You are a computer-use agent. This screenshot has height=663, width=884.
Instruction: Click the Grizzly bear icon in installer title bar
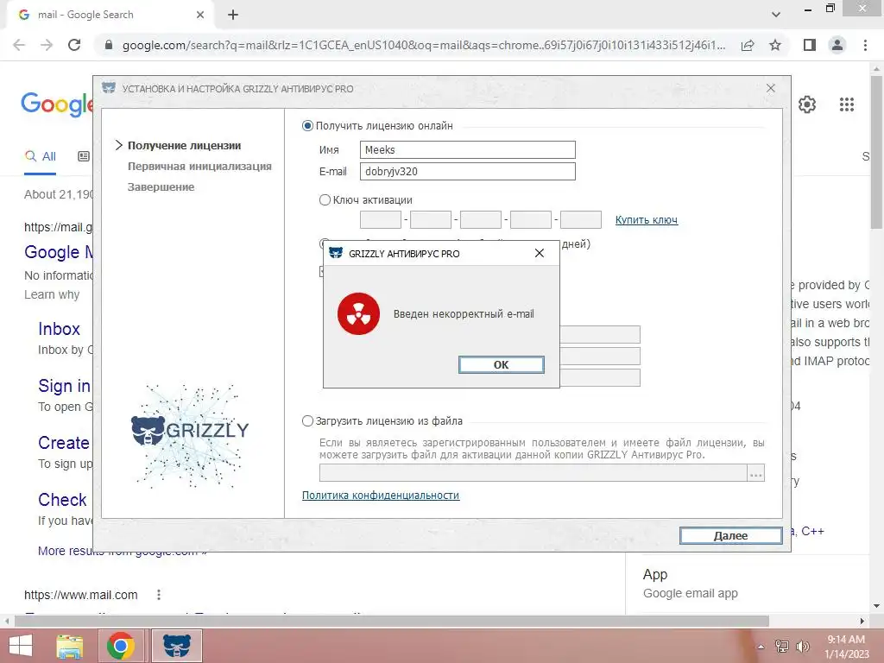click(109, 89)
